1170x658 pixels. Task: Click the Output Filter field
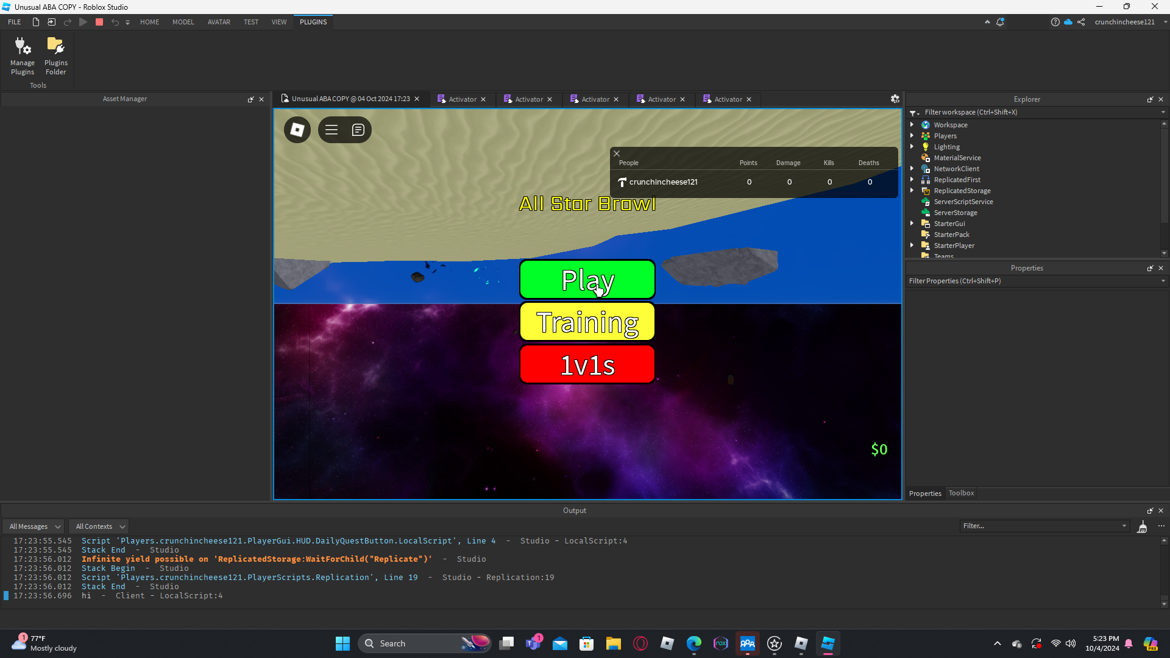pyautogui.click(x=1044, y=526)
